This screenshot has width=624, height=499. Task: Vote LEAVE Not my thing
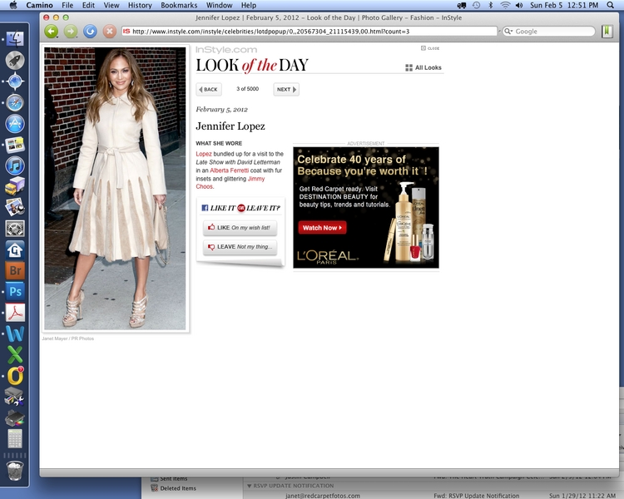(x=240, y=247)
